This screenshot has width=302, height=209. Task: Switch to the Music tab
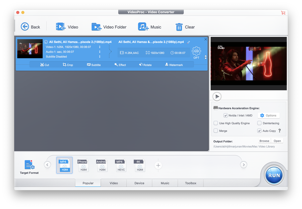[x=165, y=183]
